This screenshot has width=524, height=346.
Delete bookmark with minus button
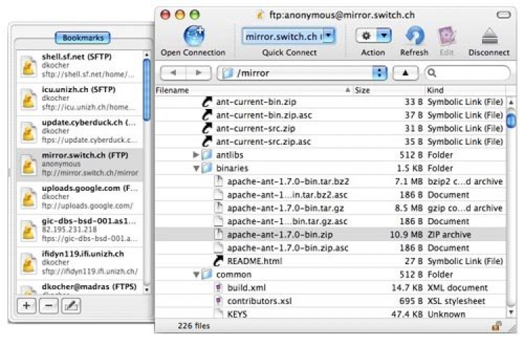49,305
